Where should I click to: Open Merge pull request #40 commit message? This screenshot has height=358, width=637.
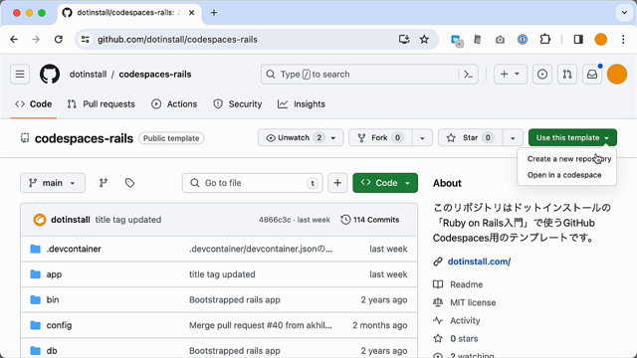(261, 325)
